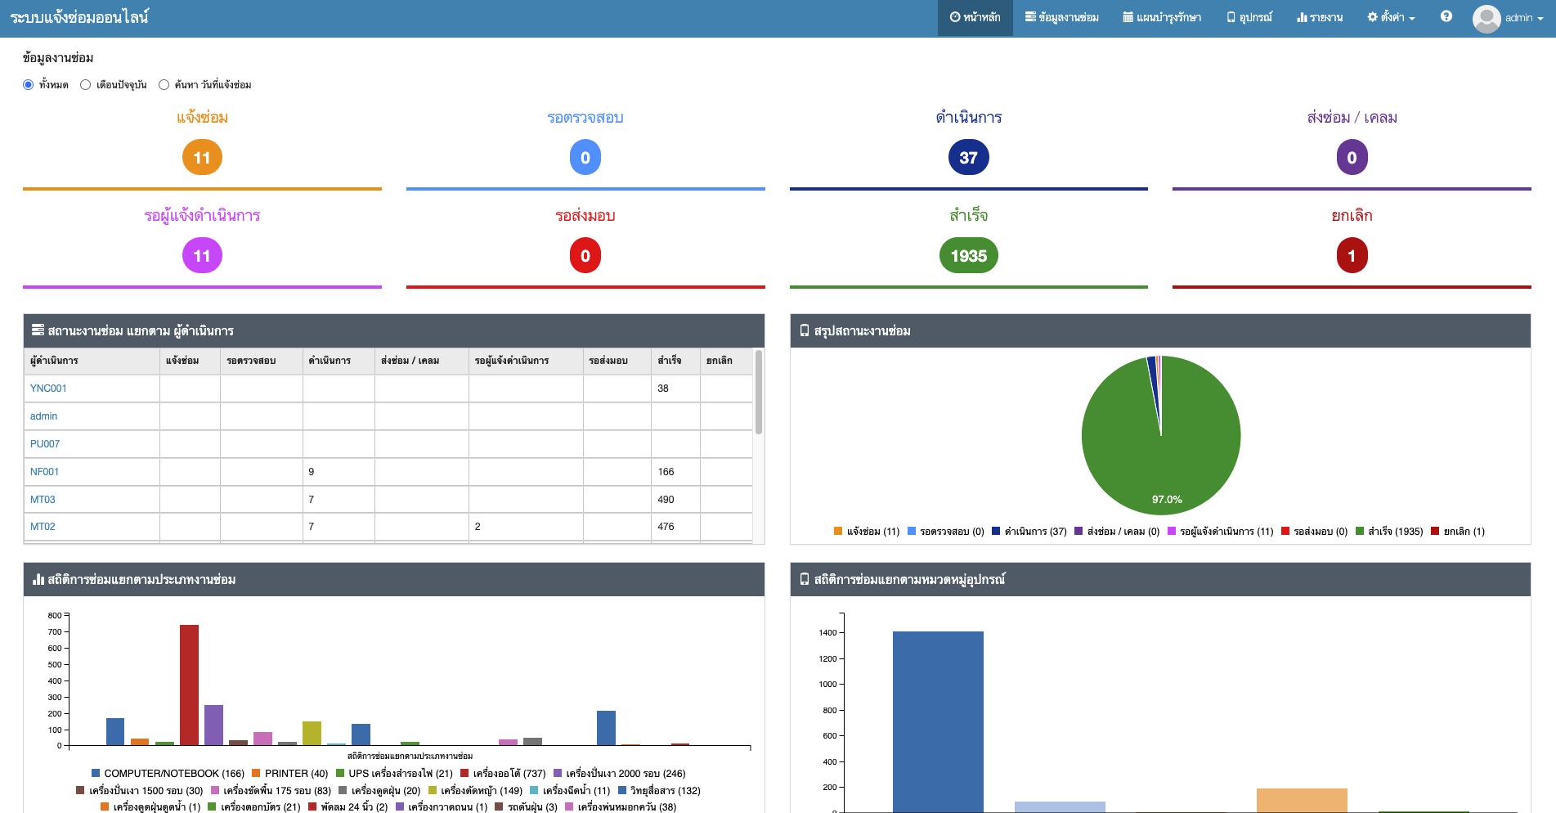
Task: Open อุปกรณ์ equipment menu
Action: (1249, 18)
